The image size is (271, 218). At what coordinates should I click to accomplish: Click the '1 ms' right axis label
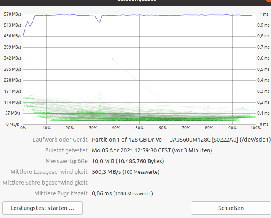coord(264,14)
